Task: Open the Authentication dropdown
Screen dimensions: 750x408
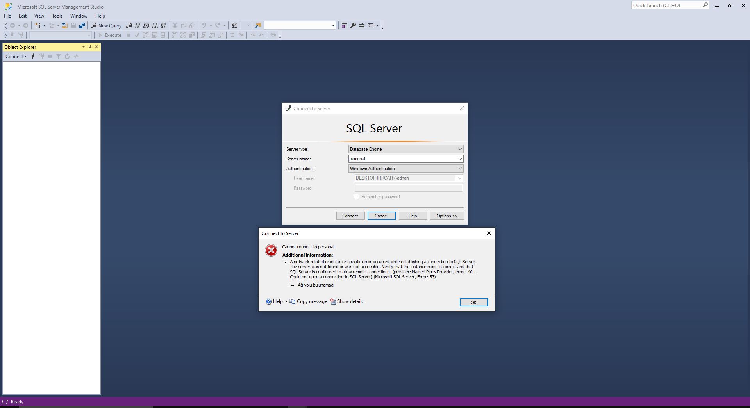Action: tap(406, 169)
